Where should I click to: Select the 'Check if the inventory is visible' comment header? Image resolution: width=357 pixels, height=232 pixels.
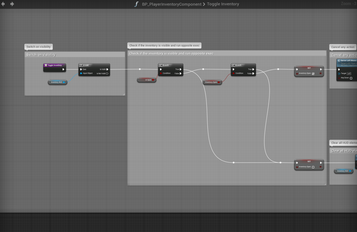tap(171, 53)
